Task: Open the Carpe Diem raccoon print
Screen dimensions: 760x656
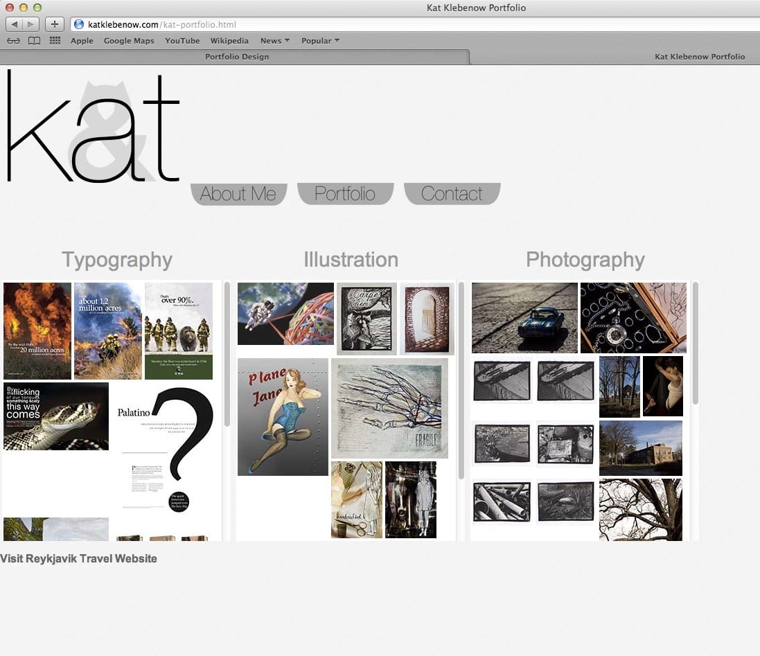Action: point(367,319)
